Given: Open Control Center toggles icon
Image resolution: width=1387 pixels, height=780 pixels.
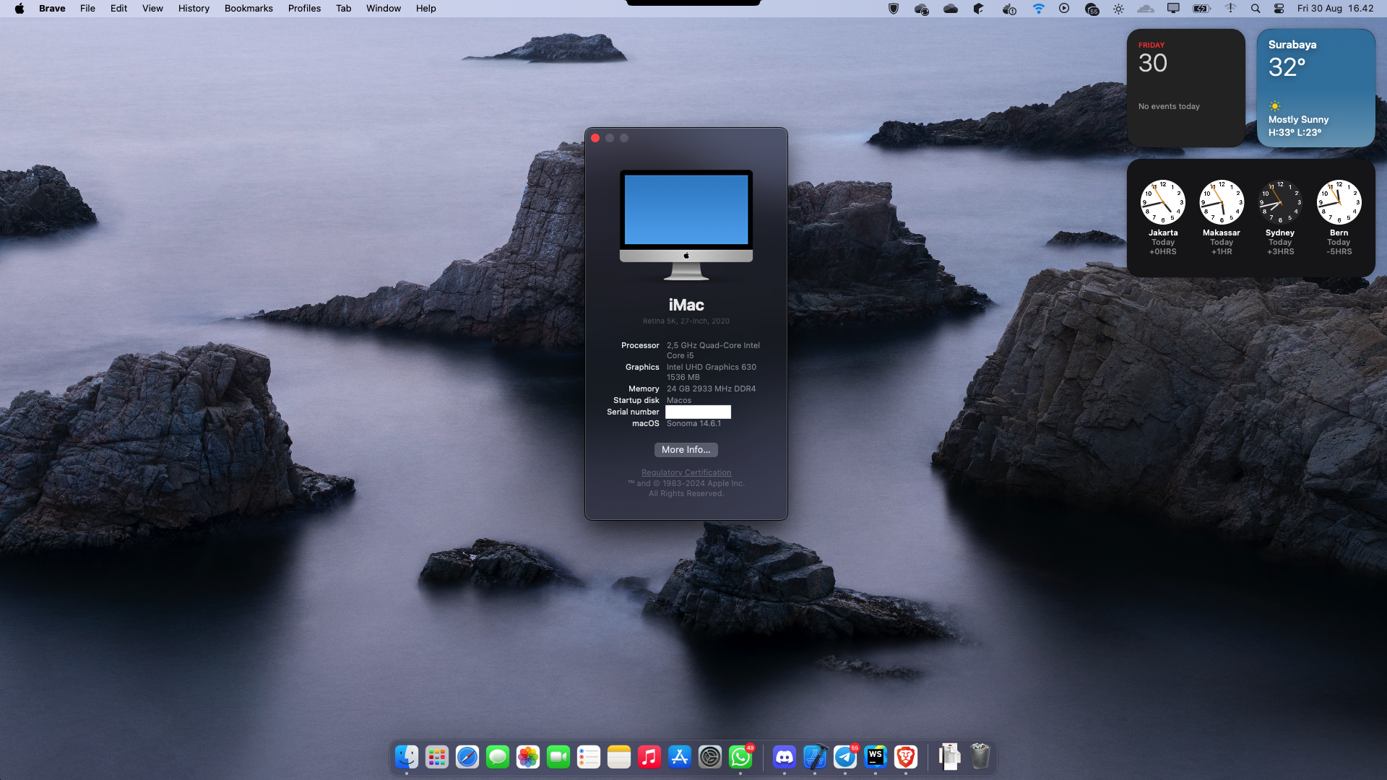Looking at the screenshot, I should [x=1279, y=9].
